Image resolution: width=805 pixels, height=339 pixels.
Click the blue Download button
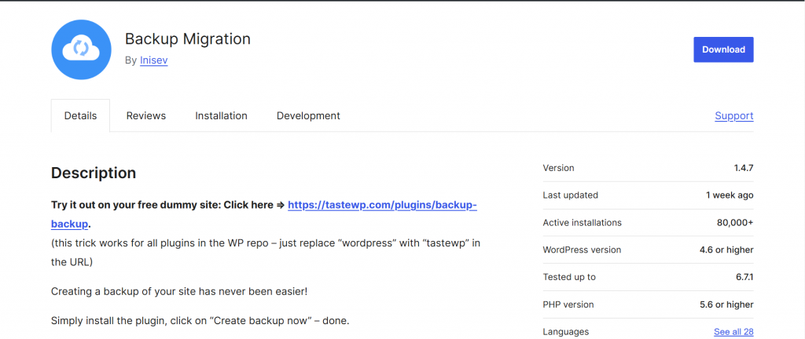pyautogui.click(x=723, y=49)
